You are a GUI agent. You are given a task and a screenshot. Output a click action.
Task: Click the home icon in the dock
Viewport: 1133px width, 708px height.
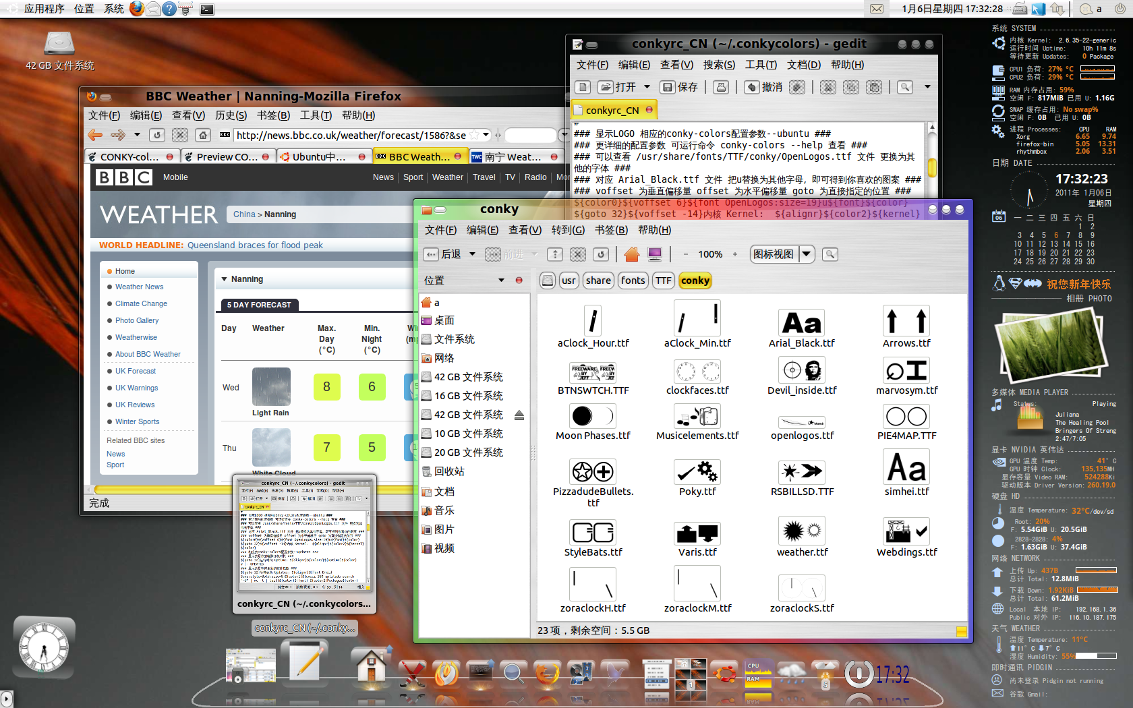click(370, 665)
